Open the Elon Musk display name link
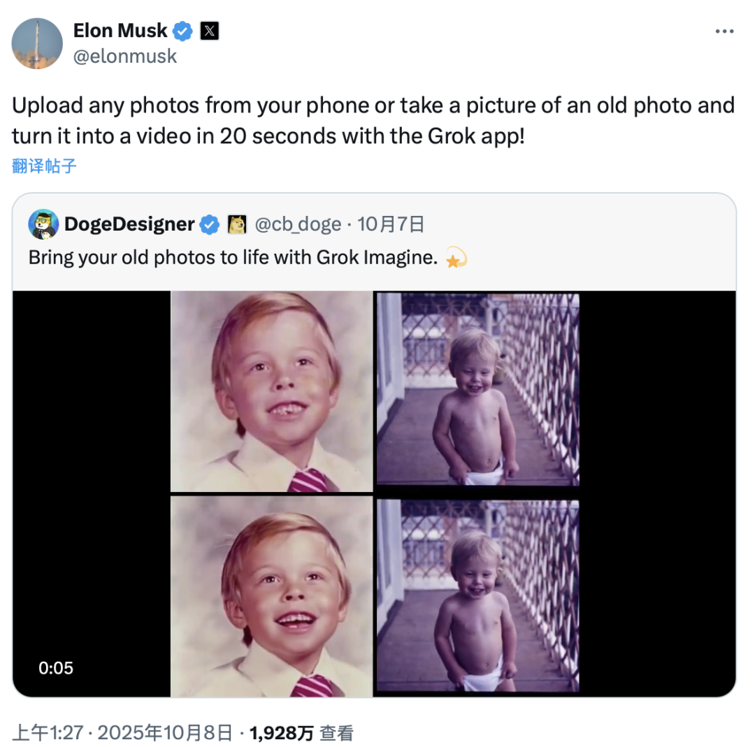 (120, 31)
